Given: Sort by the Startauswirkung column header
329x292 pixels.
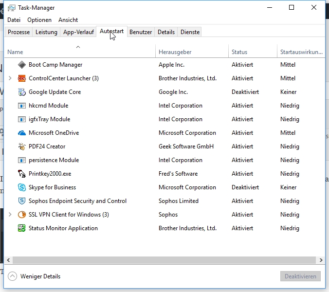Looking at the screenshot, I should [x=301, y=51].
